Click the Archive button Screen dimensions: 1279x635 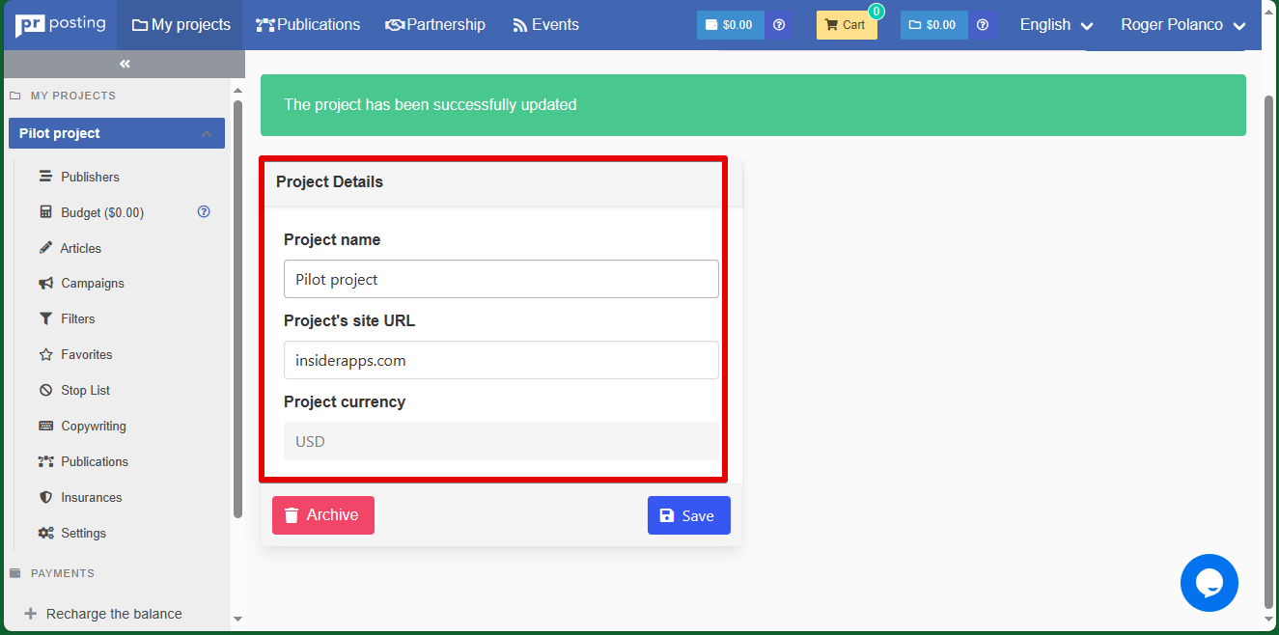(x=322, y=515)
